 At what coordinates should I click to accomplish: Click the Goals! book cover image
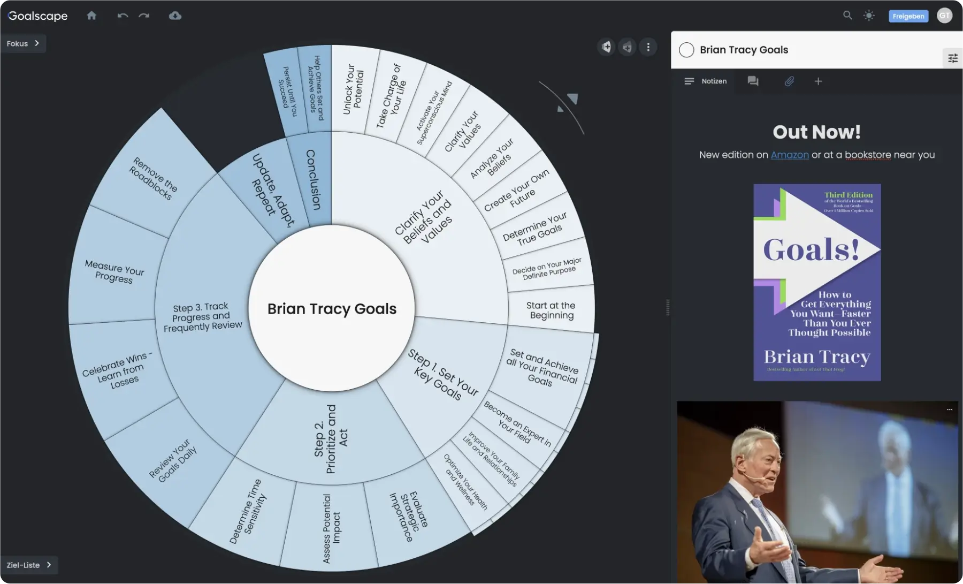click(817, 282)
